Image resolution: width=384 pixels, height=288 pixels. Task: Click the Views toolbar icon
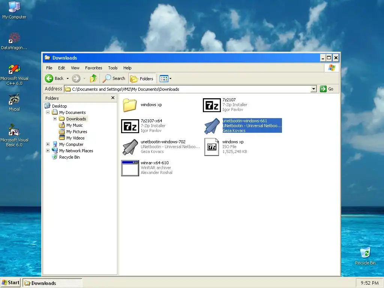[164, 79]
